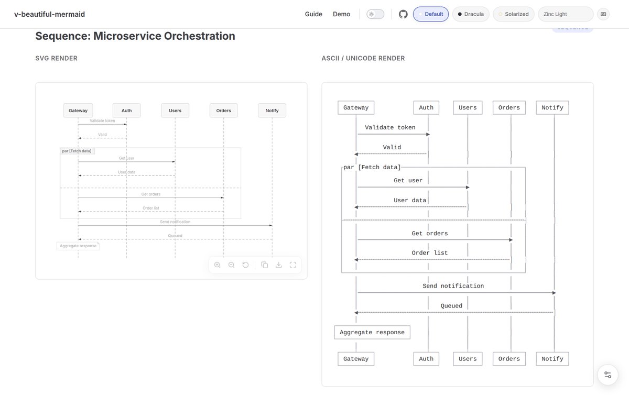Switch to the Dracula theme
This screenshot has height=396, width=629.
click(x=471, y=14)
